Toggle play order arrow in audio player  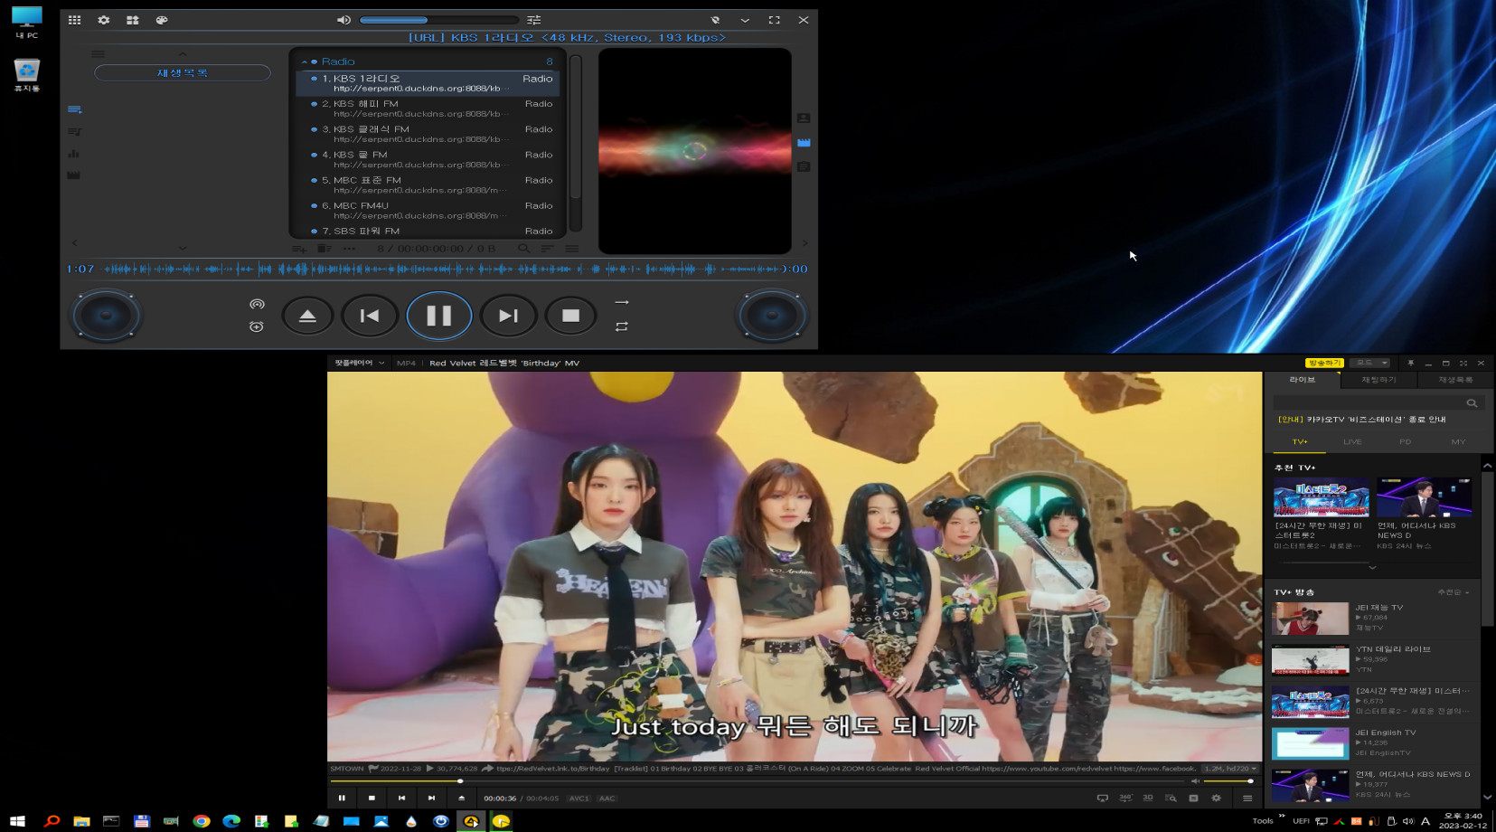click(621, 302)
